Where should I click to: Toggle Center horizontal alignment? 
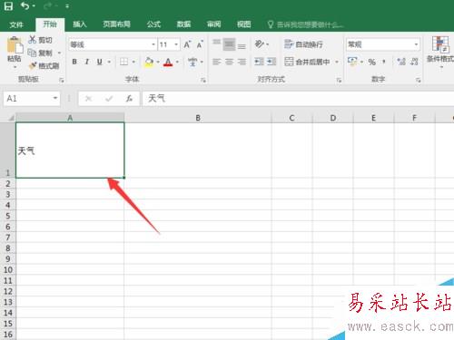coord(229,62)
